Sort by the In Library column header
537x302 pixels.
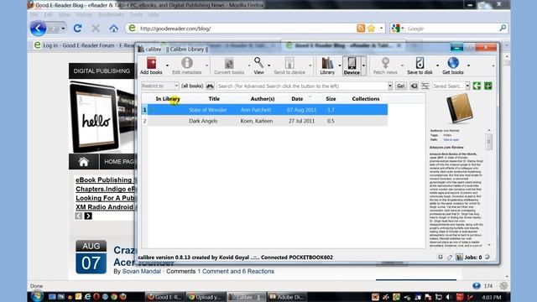tap(168, 99)
